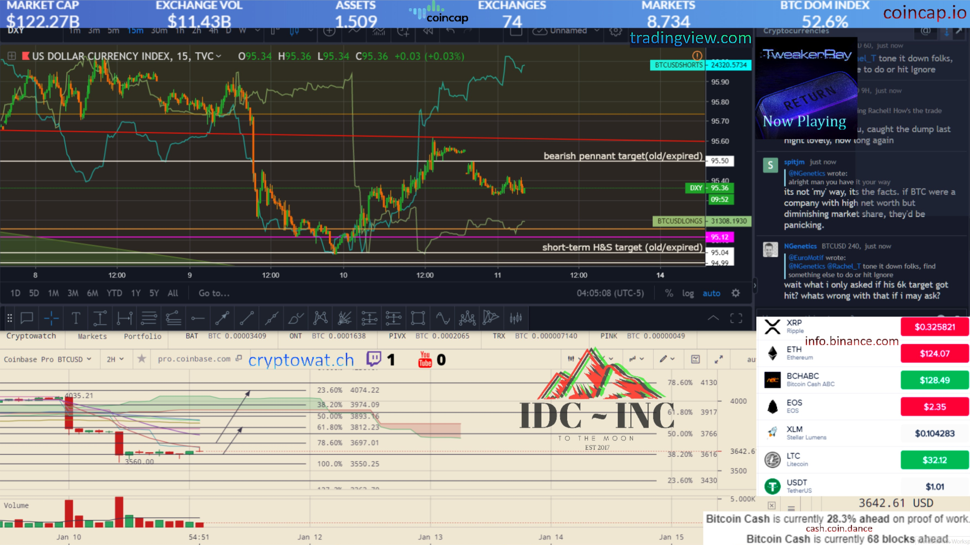Toggle log scale on the chart
The image size is (970, 545).
(x=688, y=293)
